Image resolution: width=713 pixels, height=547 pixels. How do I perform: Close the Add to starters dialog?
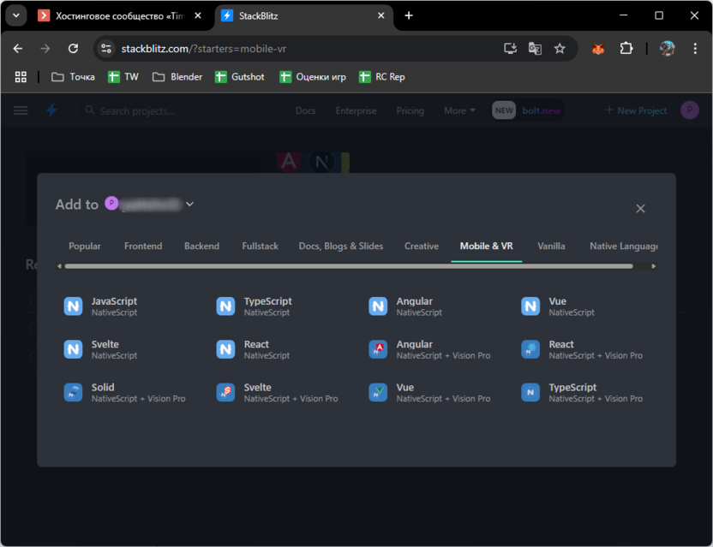(x=640, y=208)
